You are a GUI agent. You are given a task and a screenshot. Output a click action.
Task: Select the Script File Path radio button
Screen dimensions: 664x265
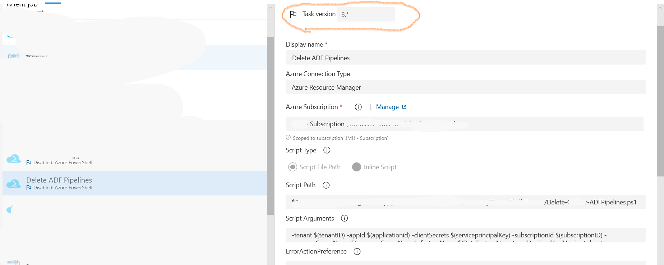click(x=293, y=167)
